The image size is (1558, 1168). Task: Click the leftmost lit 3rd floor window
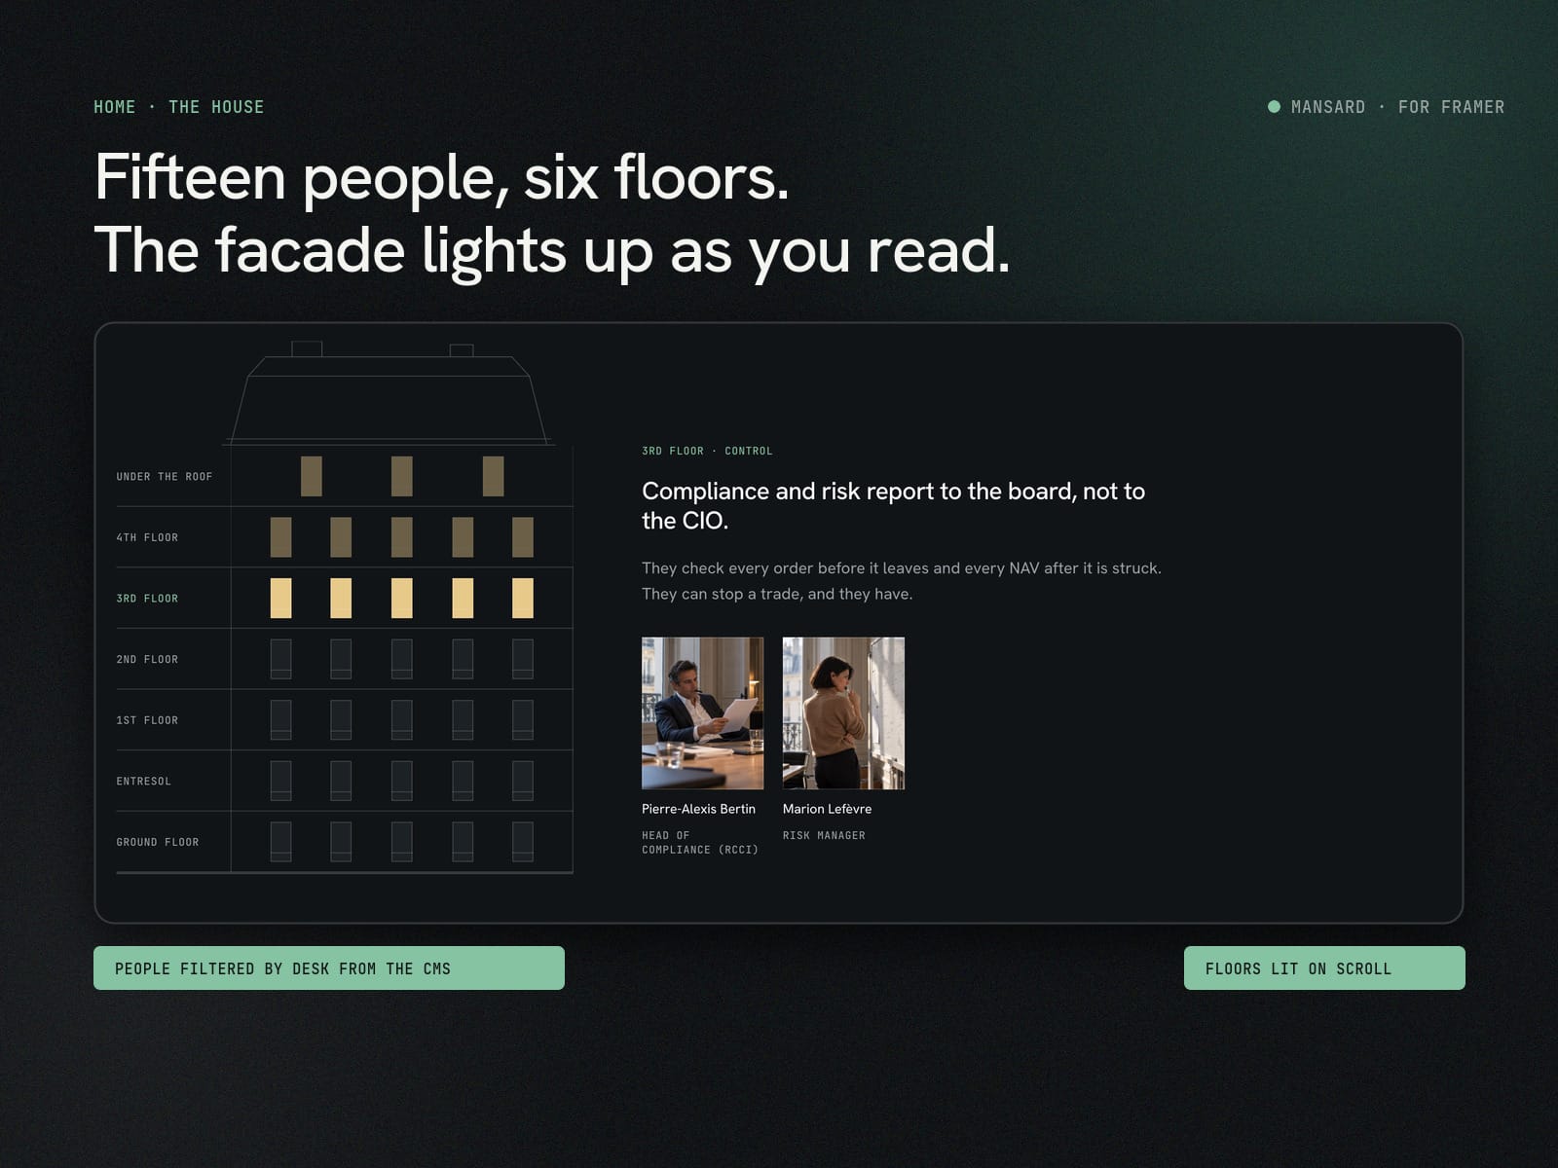[x=280, y=598]
